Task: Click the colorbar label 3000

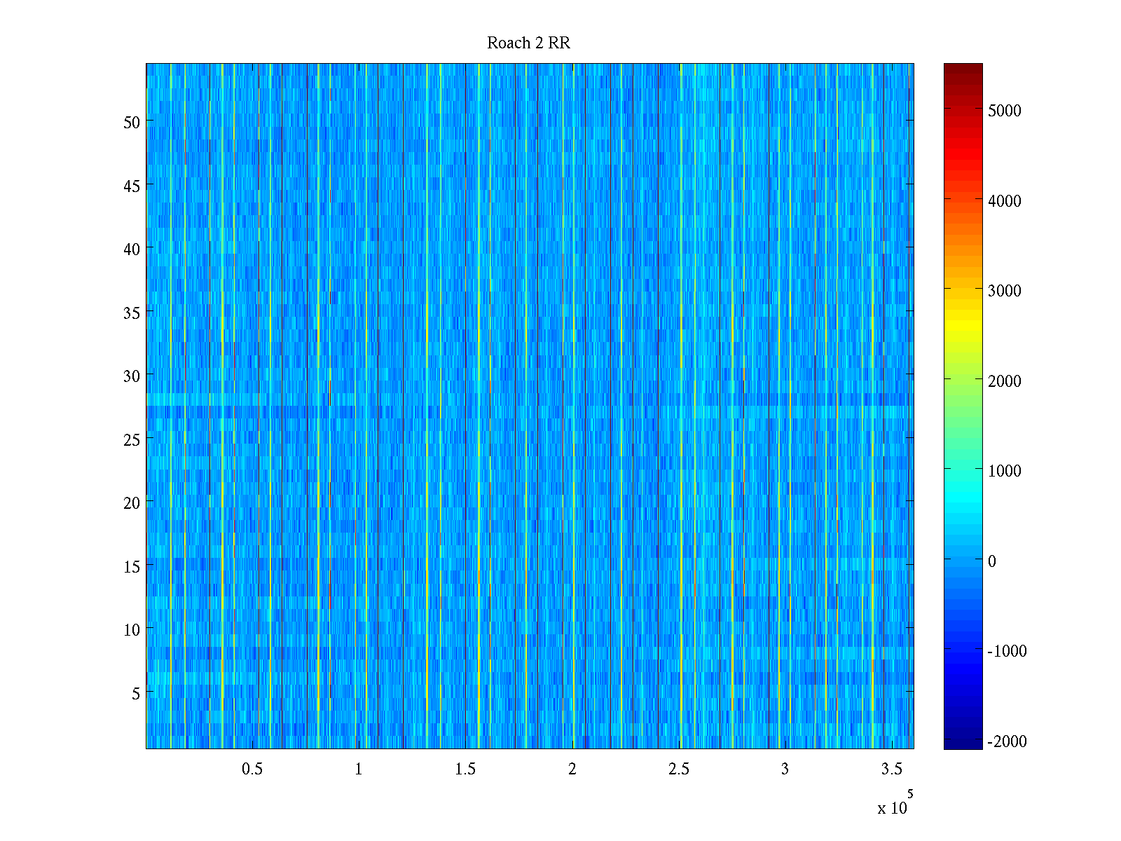Action: tap(1004, 291)
